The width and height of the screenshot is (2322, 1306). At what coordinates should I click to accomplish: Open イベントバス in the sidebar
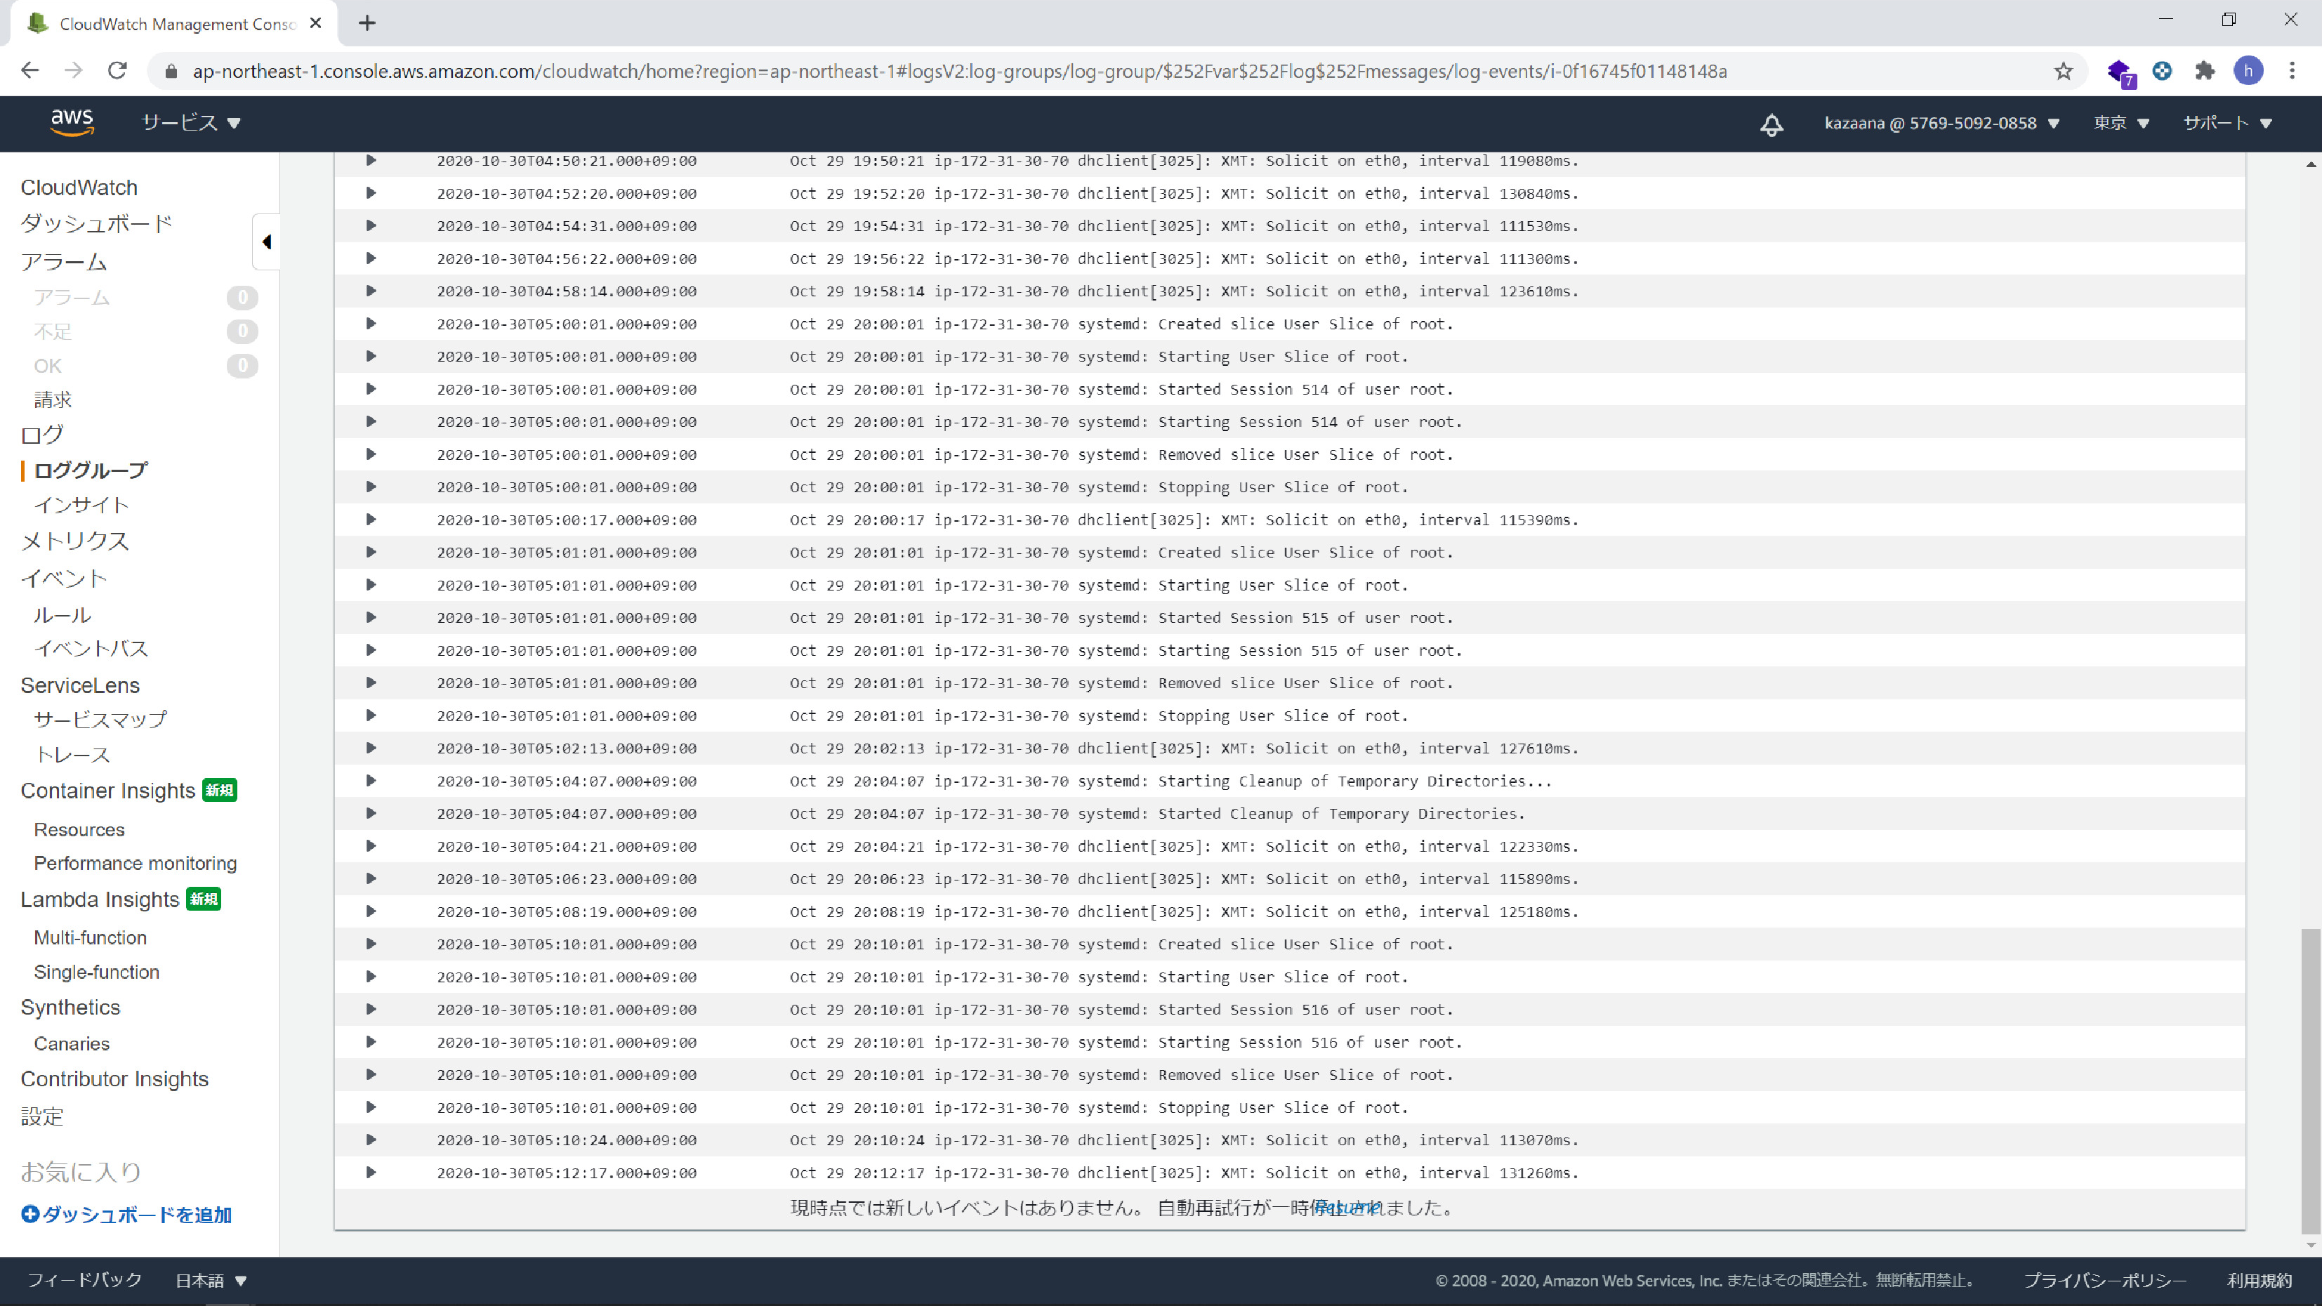(91, 649)
